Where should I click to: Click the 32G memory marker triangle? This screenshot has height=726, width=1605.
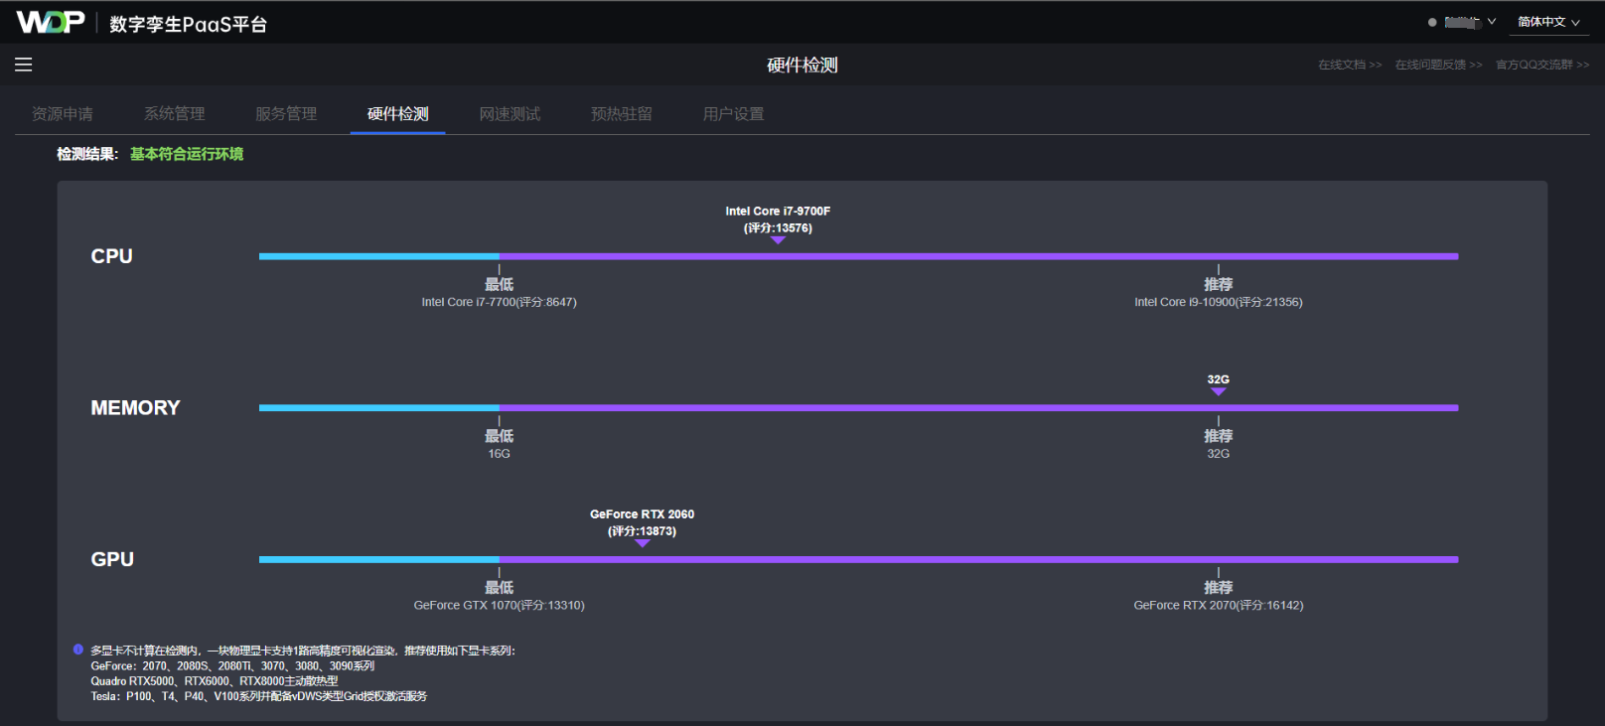1219,392
